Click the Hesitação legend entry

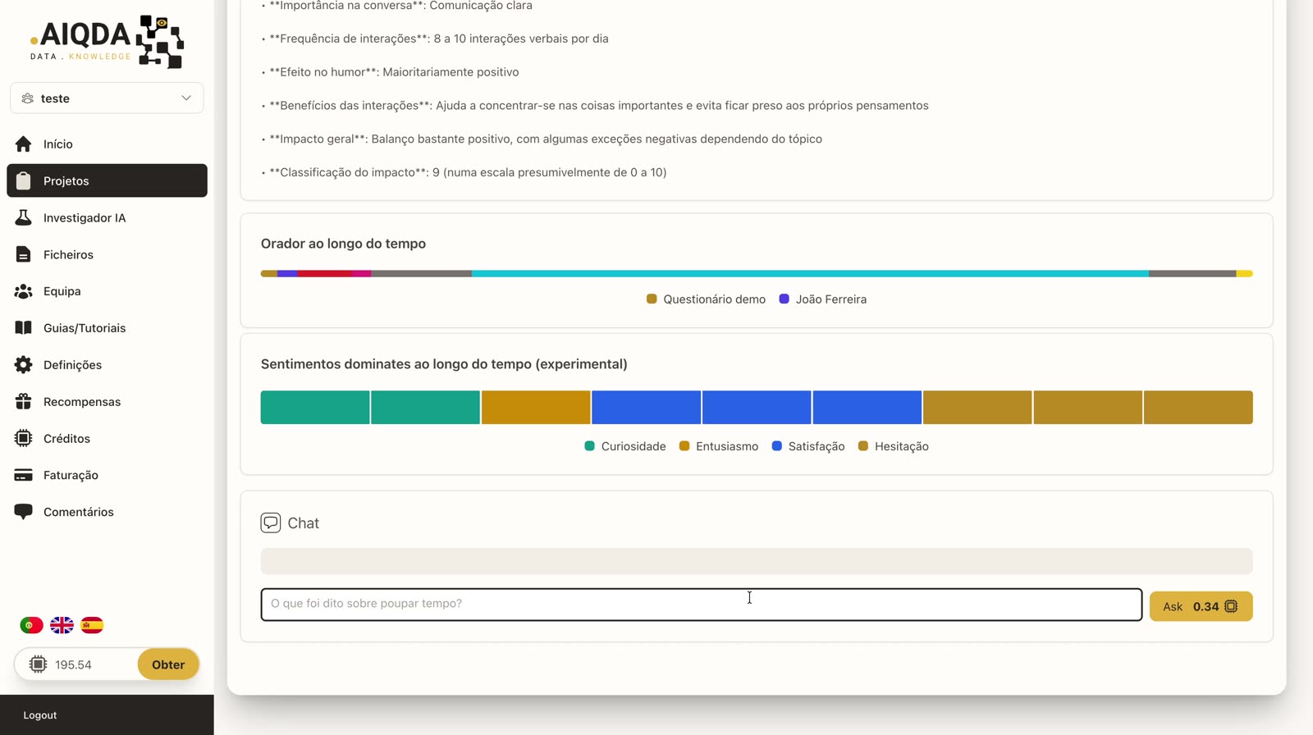click(x=894, y=446)
